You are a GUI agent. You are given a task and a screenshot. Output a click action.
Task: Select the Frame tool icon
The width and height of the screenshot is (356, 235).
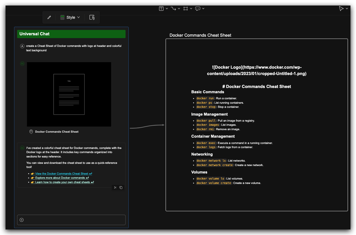tap(186, 9)
